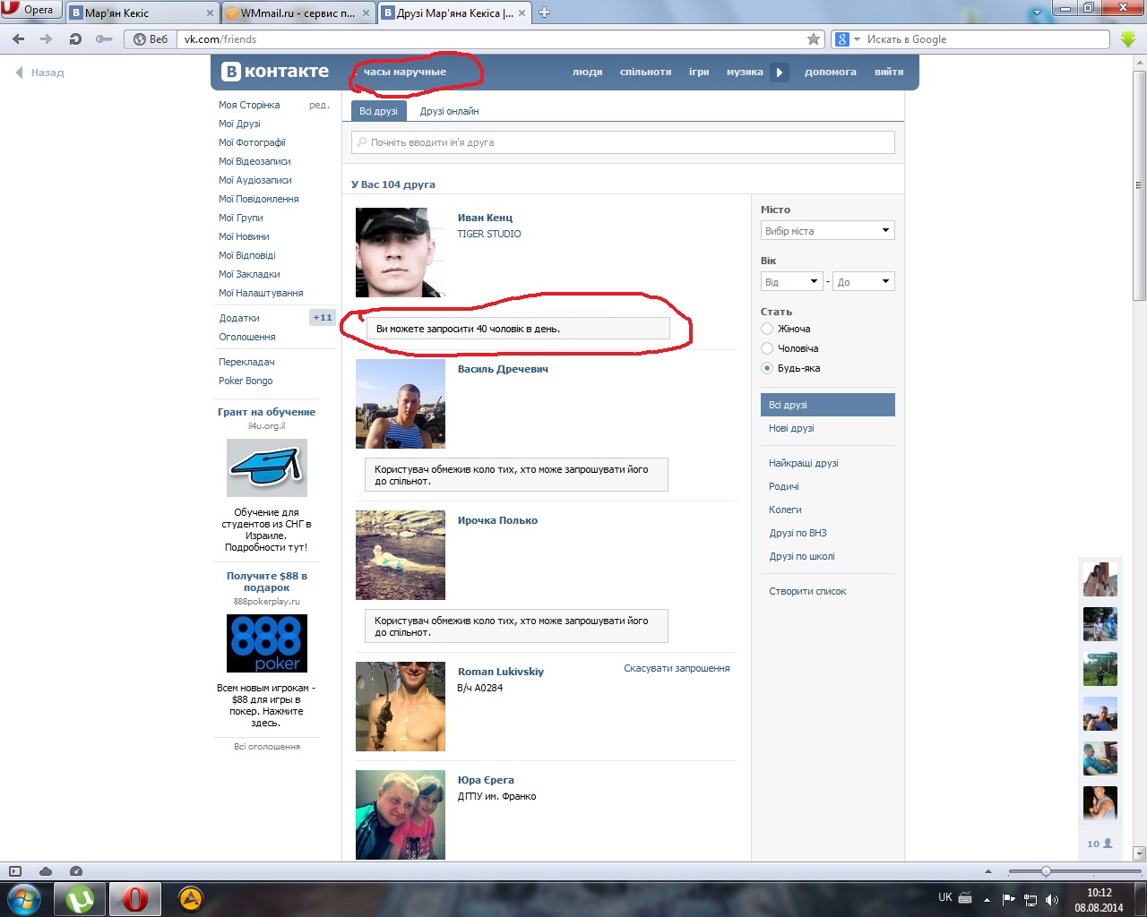Select the Будь-яка gender radio button
The height and width of the screenshot is (917, 1147).
pos(767,368)
